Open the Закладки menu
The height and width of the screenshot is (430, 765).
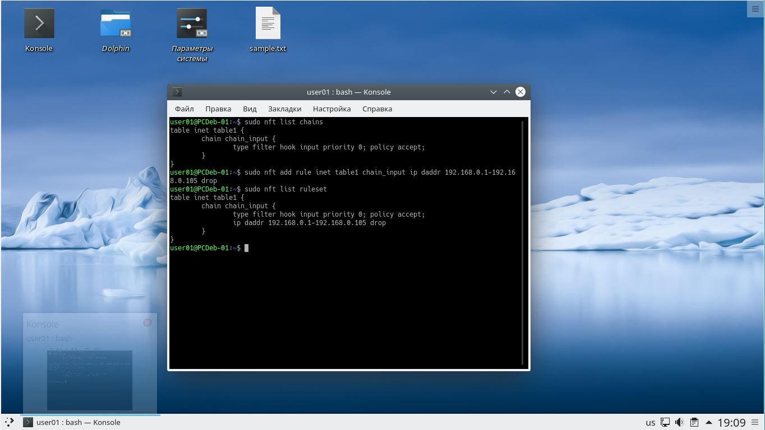[284, 109]
